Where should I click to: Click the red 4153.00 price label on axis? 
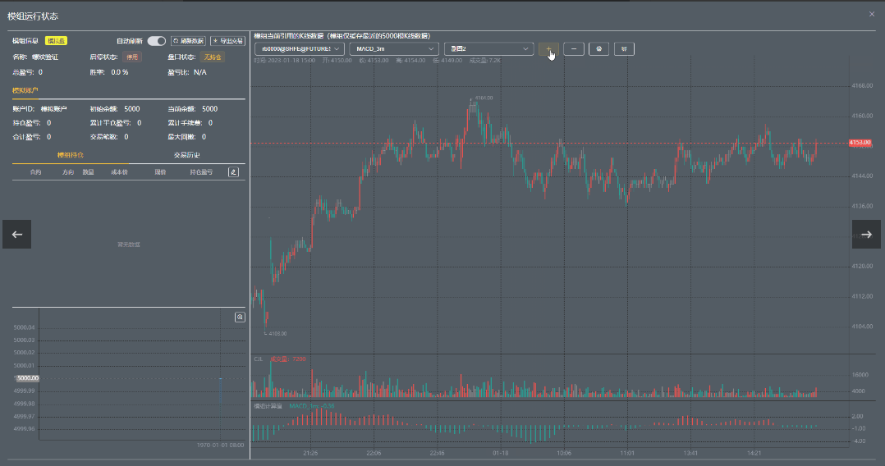[860, 143]
